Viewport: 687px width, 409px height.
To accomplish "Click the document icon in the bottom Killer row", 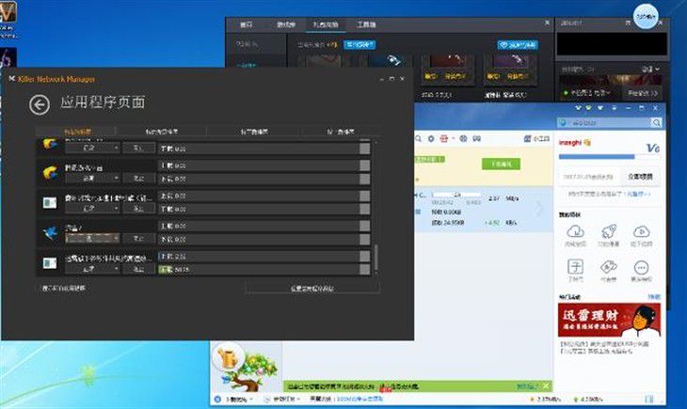I will 50,262.
